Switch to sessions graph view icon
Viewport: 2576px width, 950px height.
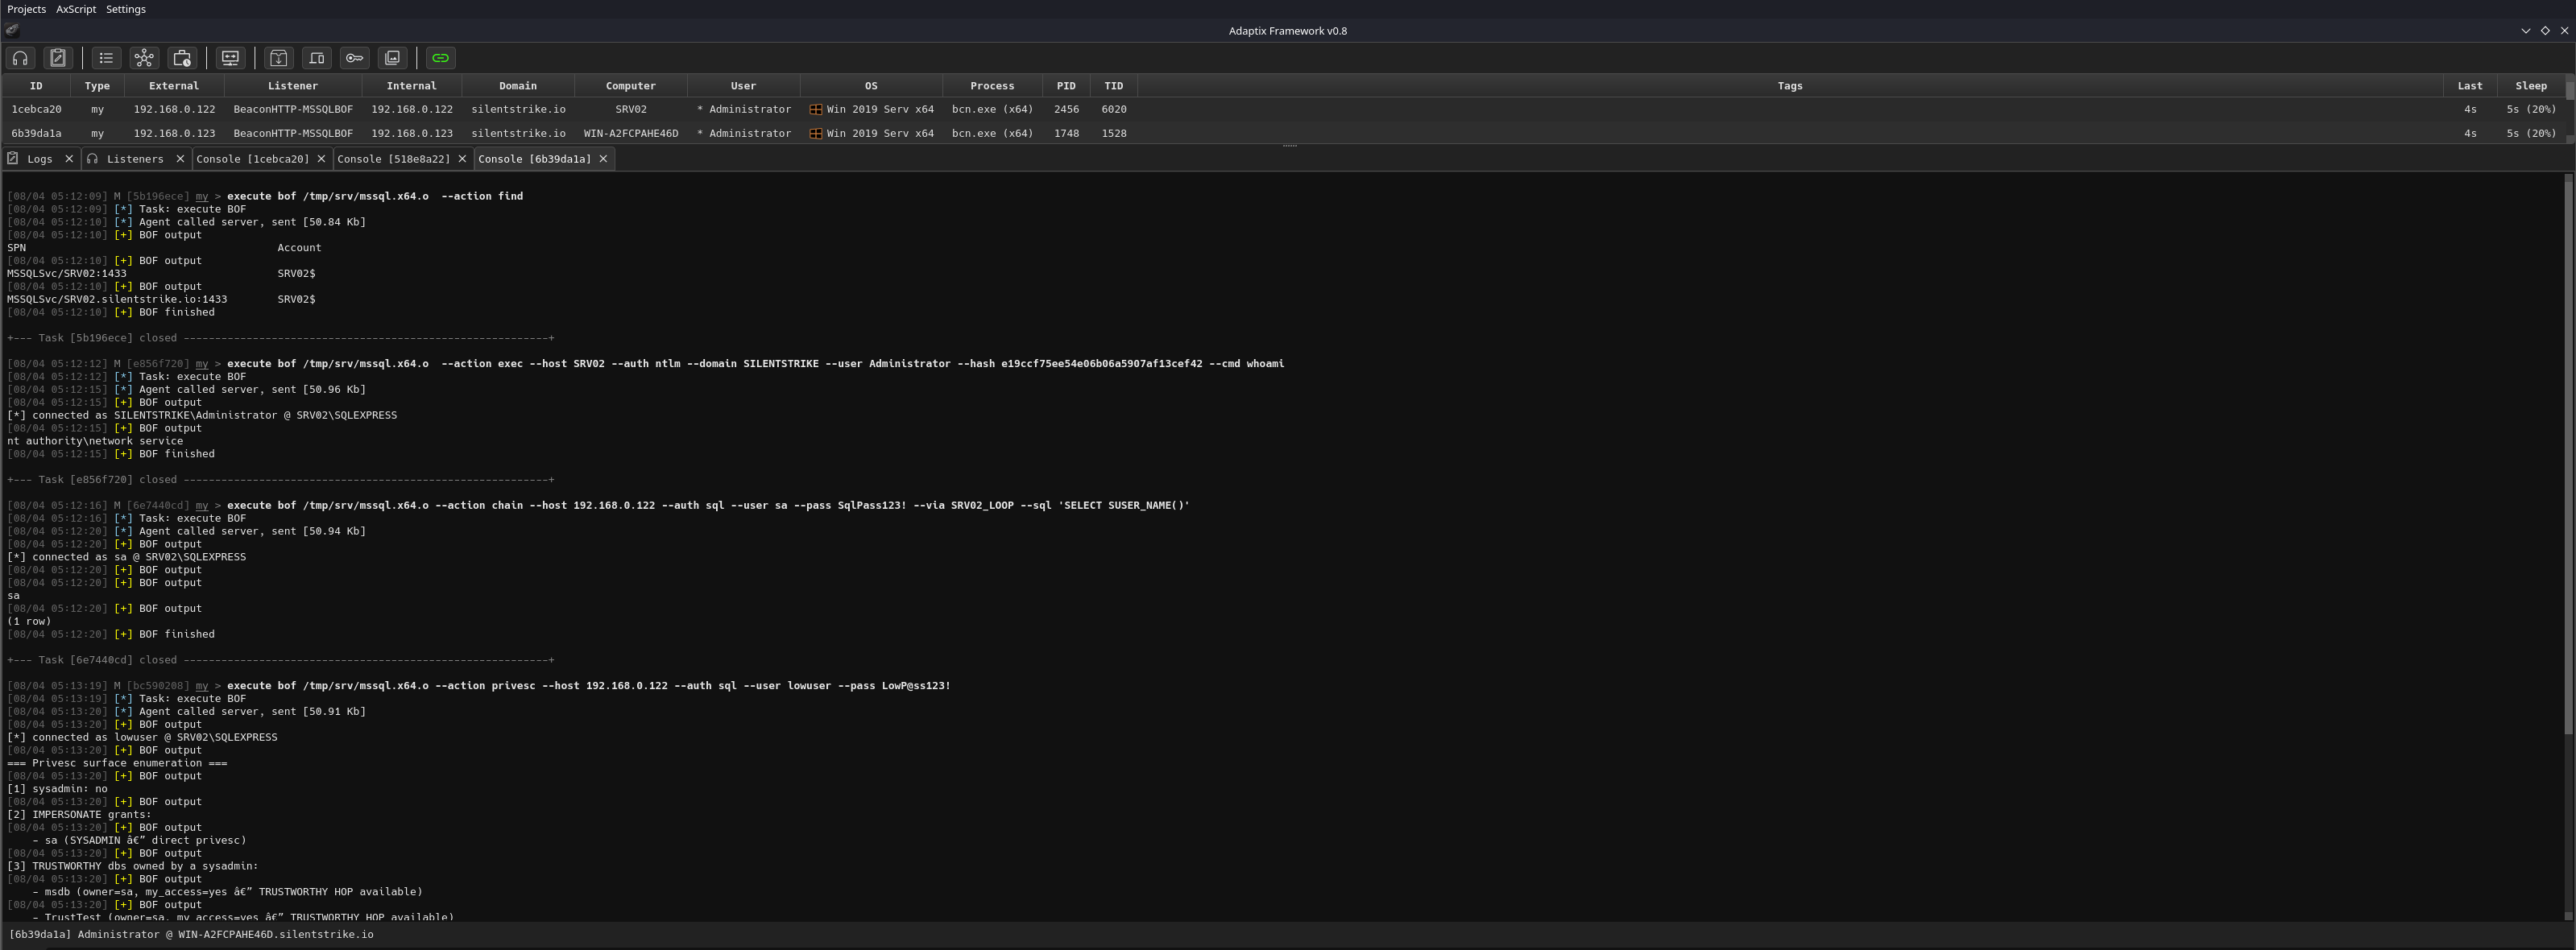pyautogui.click(x=144, y=58)
